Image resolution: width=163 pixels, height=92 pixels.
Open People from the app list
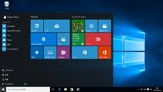point(14,40)
